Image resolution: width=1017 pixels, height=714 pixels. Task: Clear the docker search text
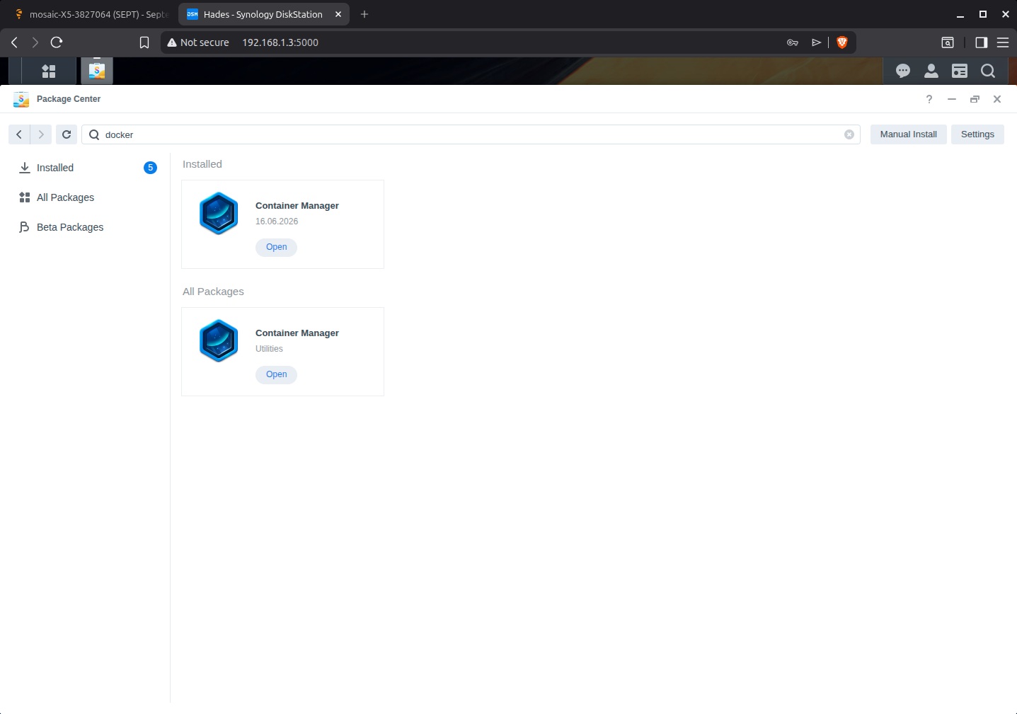pos(849,134)
